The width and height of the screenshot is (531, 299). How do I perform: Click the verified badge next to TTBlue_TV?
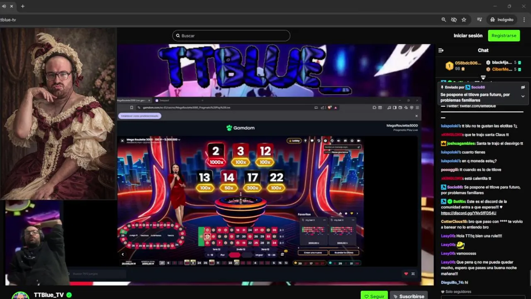click(69, 295)
